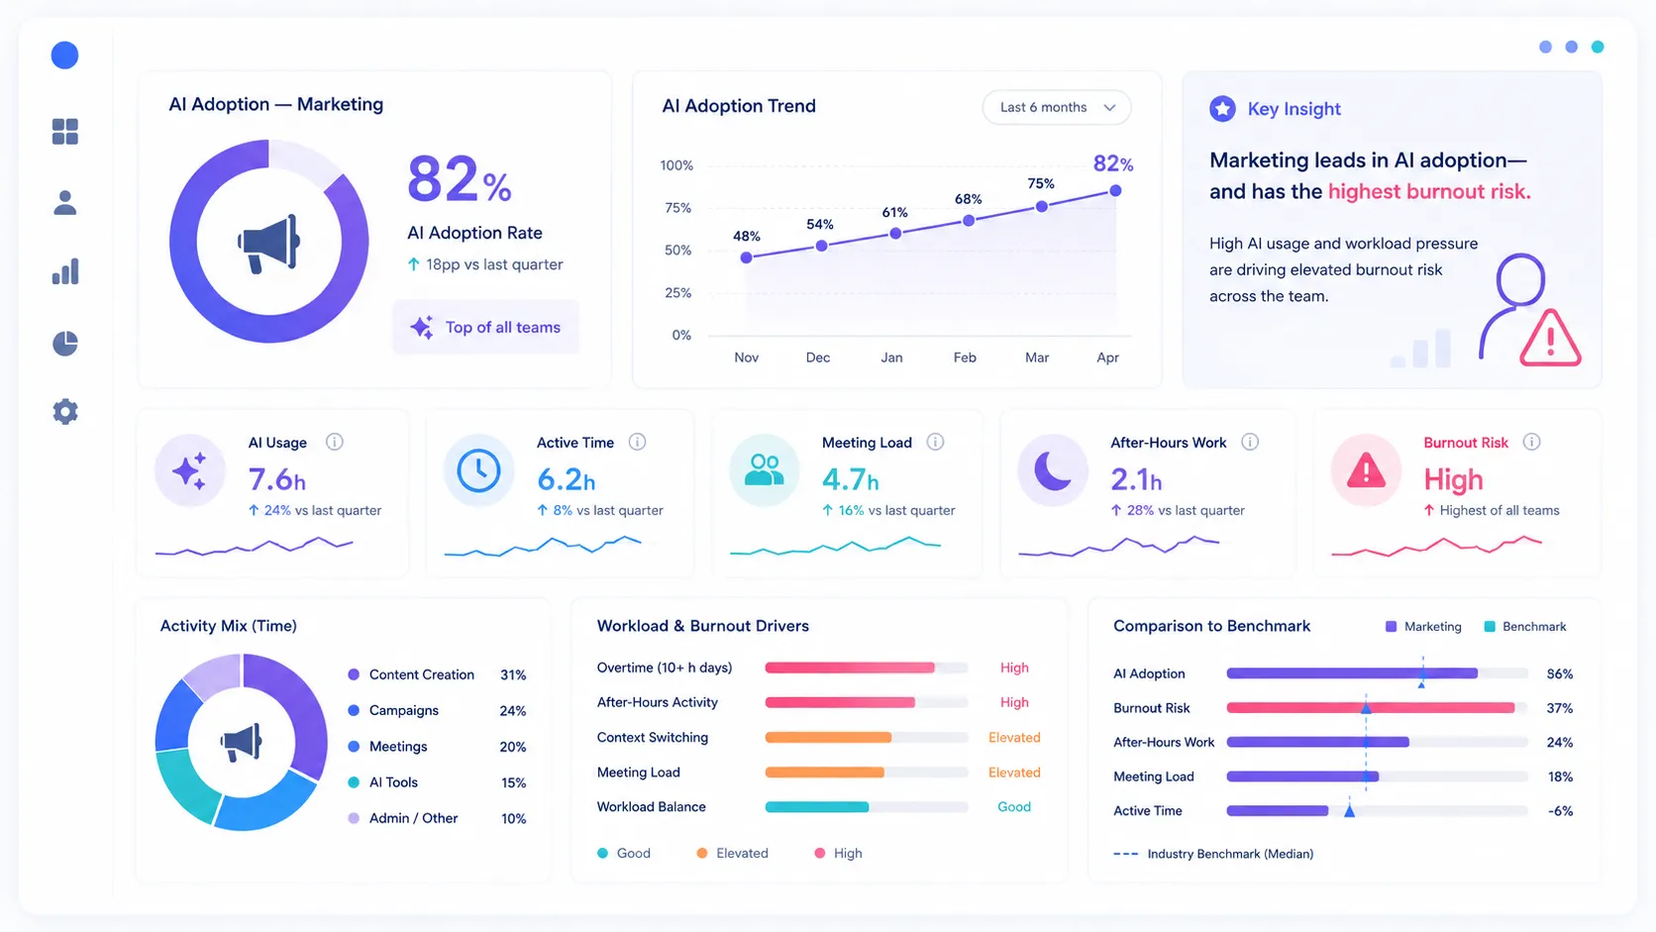Viewport: 1656px width, 932px height.
Task: Click the Active Time benchmark bar
Action: [1377, 810]
